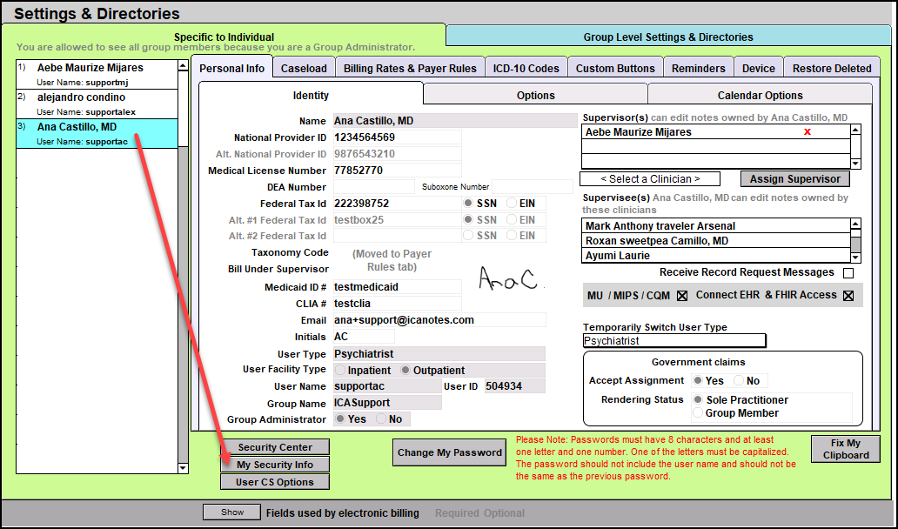
Task: Toggle the MU / MIPS / CQM checkbox
Action: click(x=682, y=296)
